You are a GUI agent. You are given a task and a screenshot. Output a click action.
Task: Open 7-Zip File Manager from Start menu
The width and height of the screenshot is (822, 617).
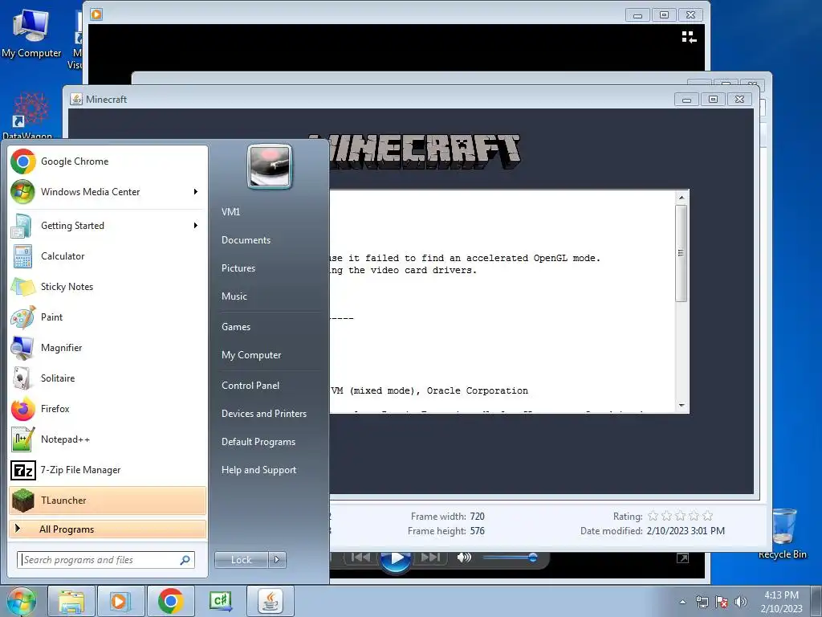(x=108, y=469)
